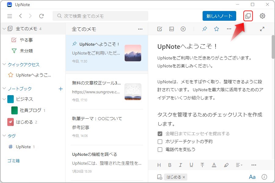Open note 無料の文章校正ツール3…
Screen dimensions: 275x183
pos(107,91)
